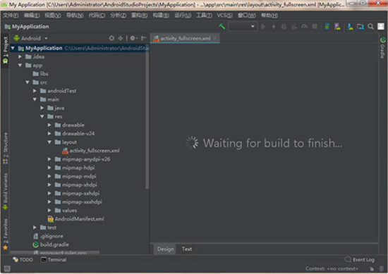Collapse the res folder
The height and width of the screenshot is (274, 388).
click(x=42, y=116)
